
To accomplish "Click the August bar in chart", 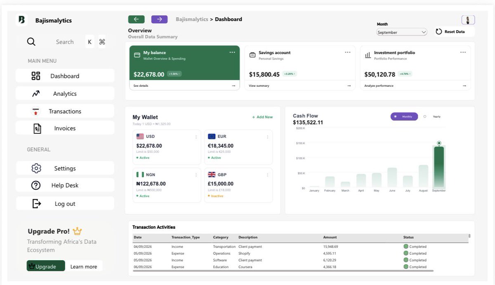I will pyautogui.click(x=423, y=176).
